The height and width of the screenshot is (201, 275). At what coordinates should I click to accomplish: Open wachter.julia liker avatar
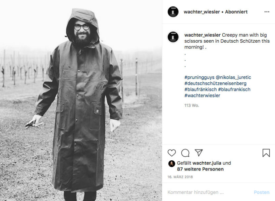(x=172, y=164)
